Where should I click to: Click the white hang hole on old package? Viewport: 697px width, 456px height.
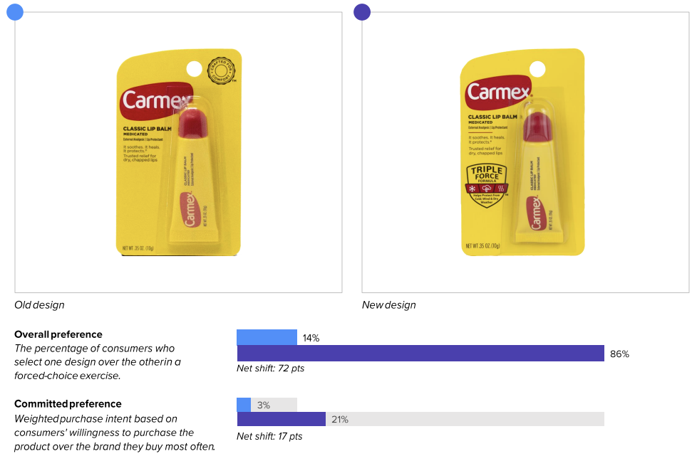(195, 69)
